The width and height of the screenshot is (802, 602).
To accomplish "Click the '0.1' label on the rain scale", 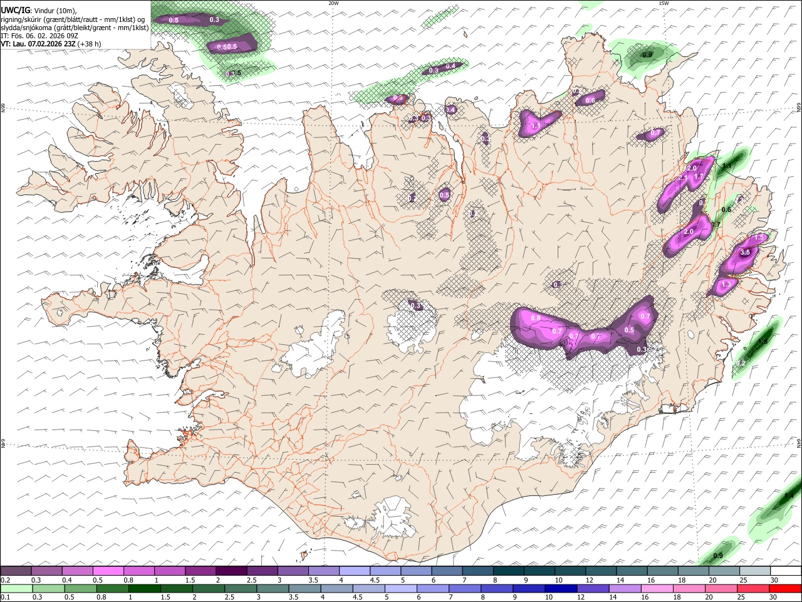I will click(6, 598).
